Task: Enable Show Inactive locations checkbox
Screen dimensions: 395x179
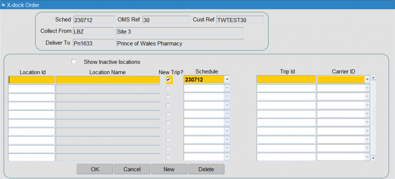Action: [74, 61]
